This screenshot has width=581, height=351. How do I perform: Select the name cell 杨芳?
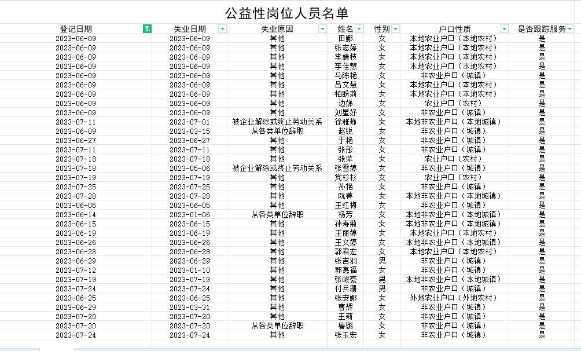[345, 215]
